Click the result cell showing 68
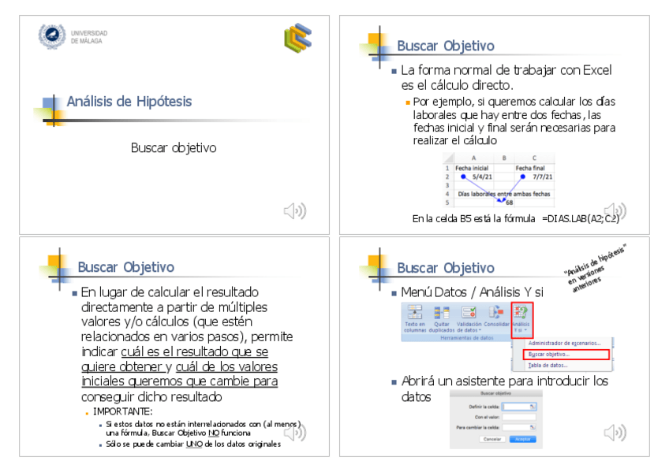Viewport: 669px width, 472px height. coord(504,203)
